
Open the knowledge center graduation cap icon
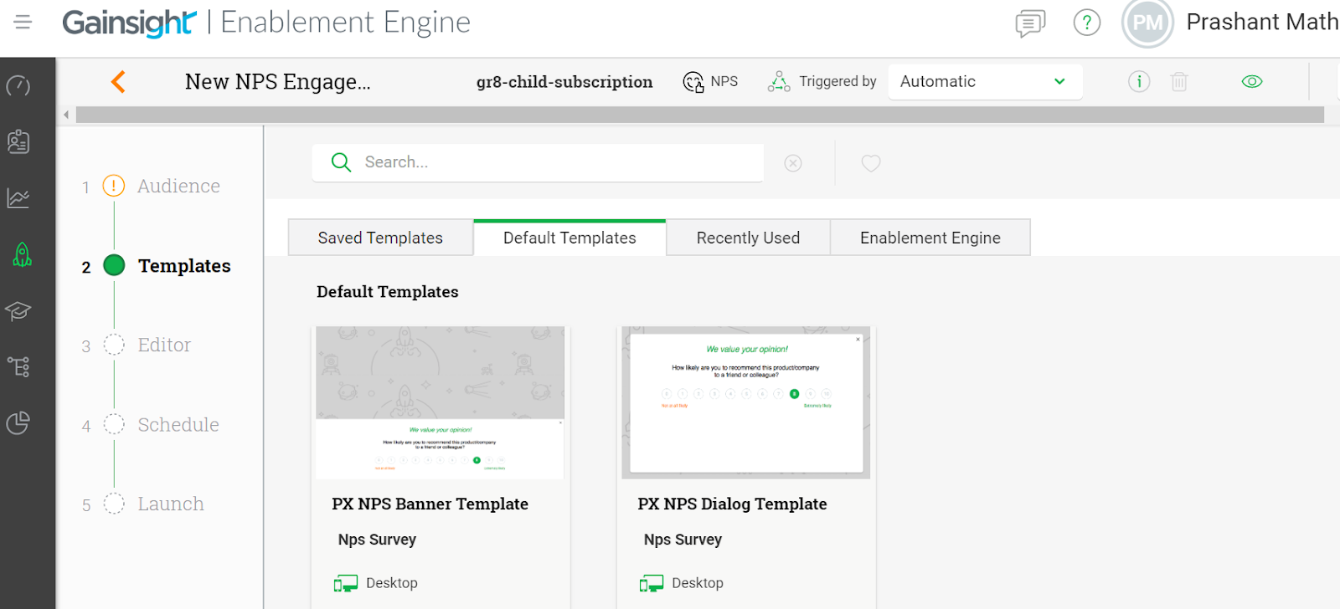click(x=18, y=310)
